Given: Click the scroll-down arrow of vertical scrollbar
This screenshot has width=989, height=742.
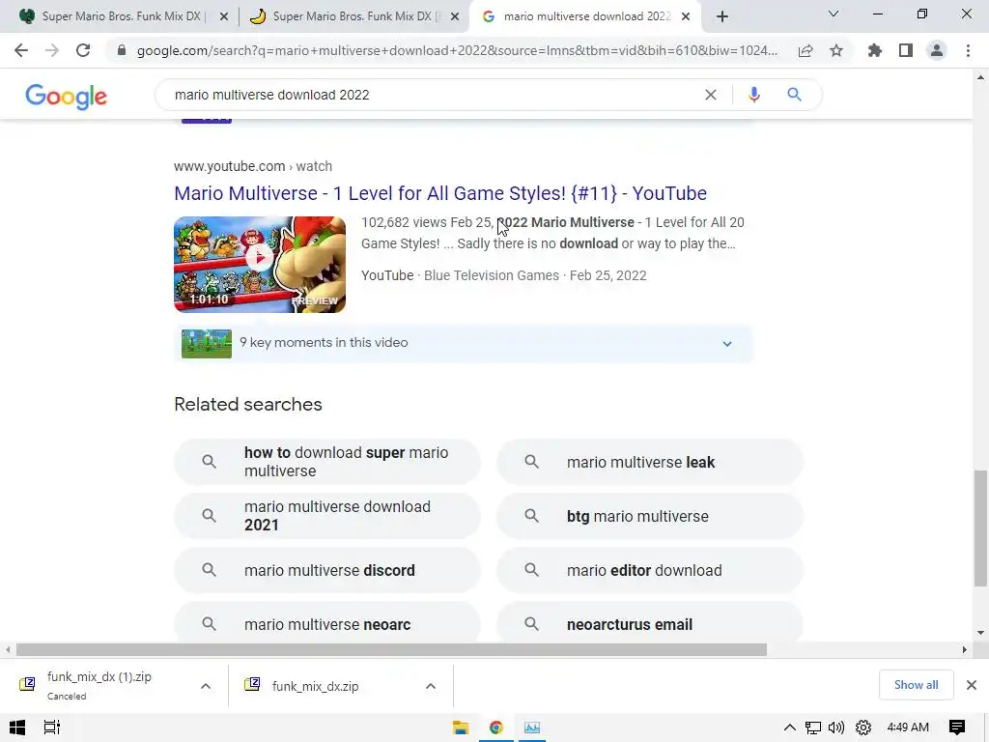Looking at the screenshot, I should click(980, 633).
